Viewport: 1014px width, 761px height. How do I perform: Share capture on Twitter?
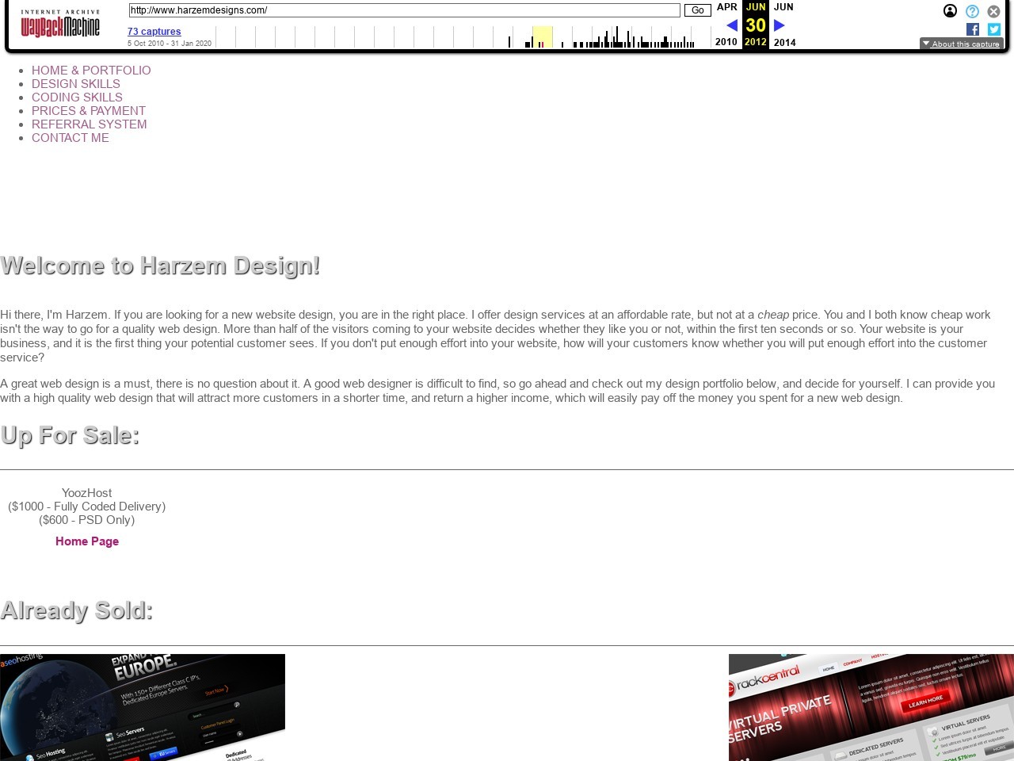click(994, 29)
